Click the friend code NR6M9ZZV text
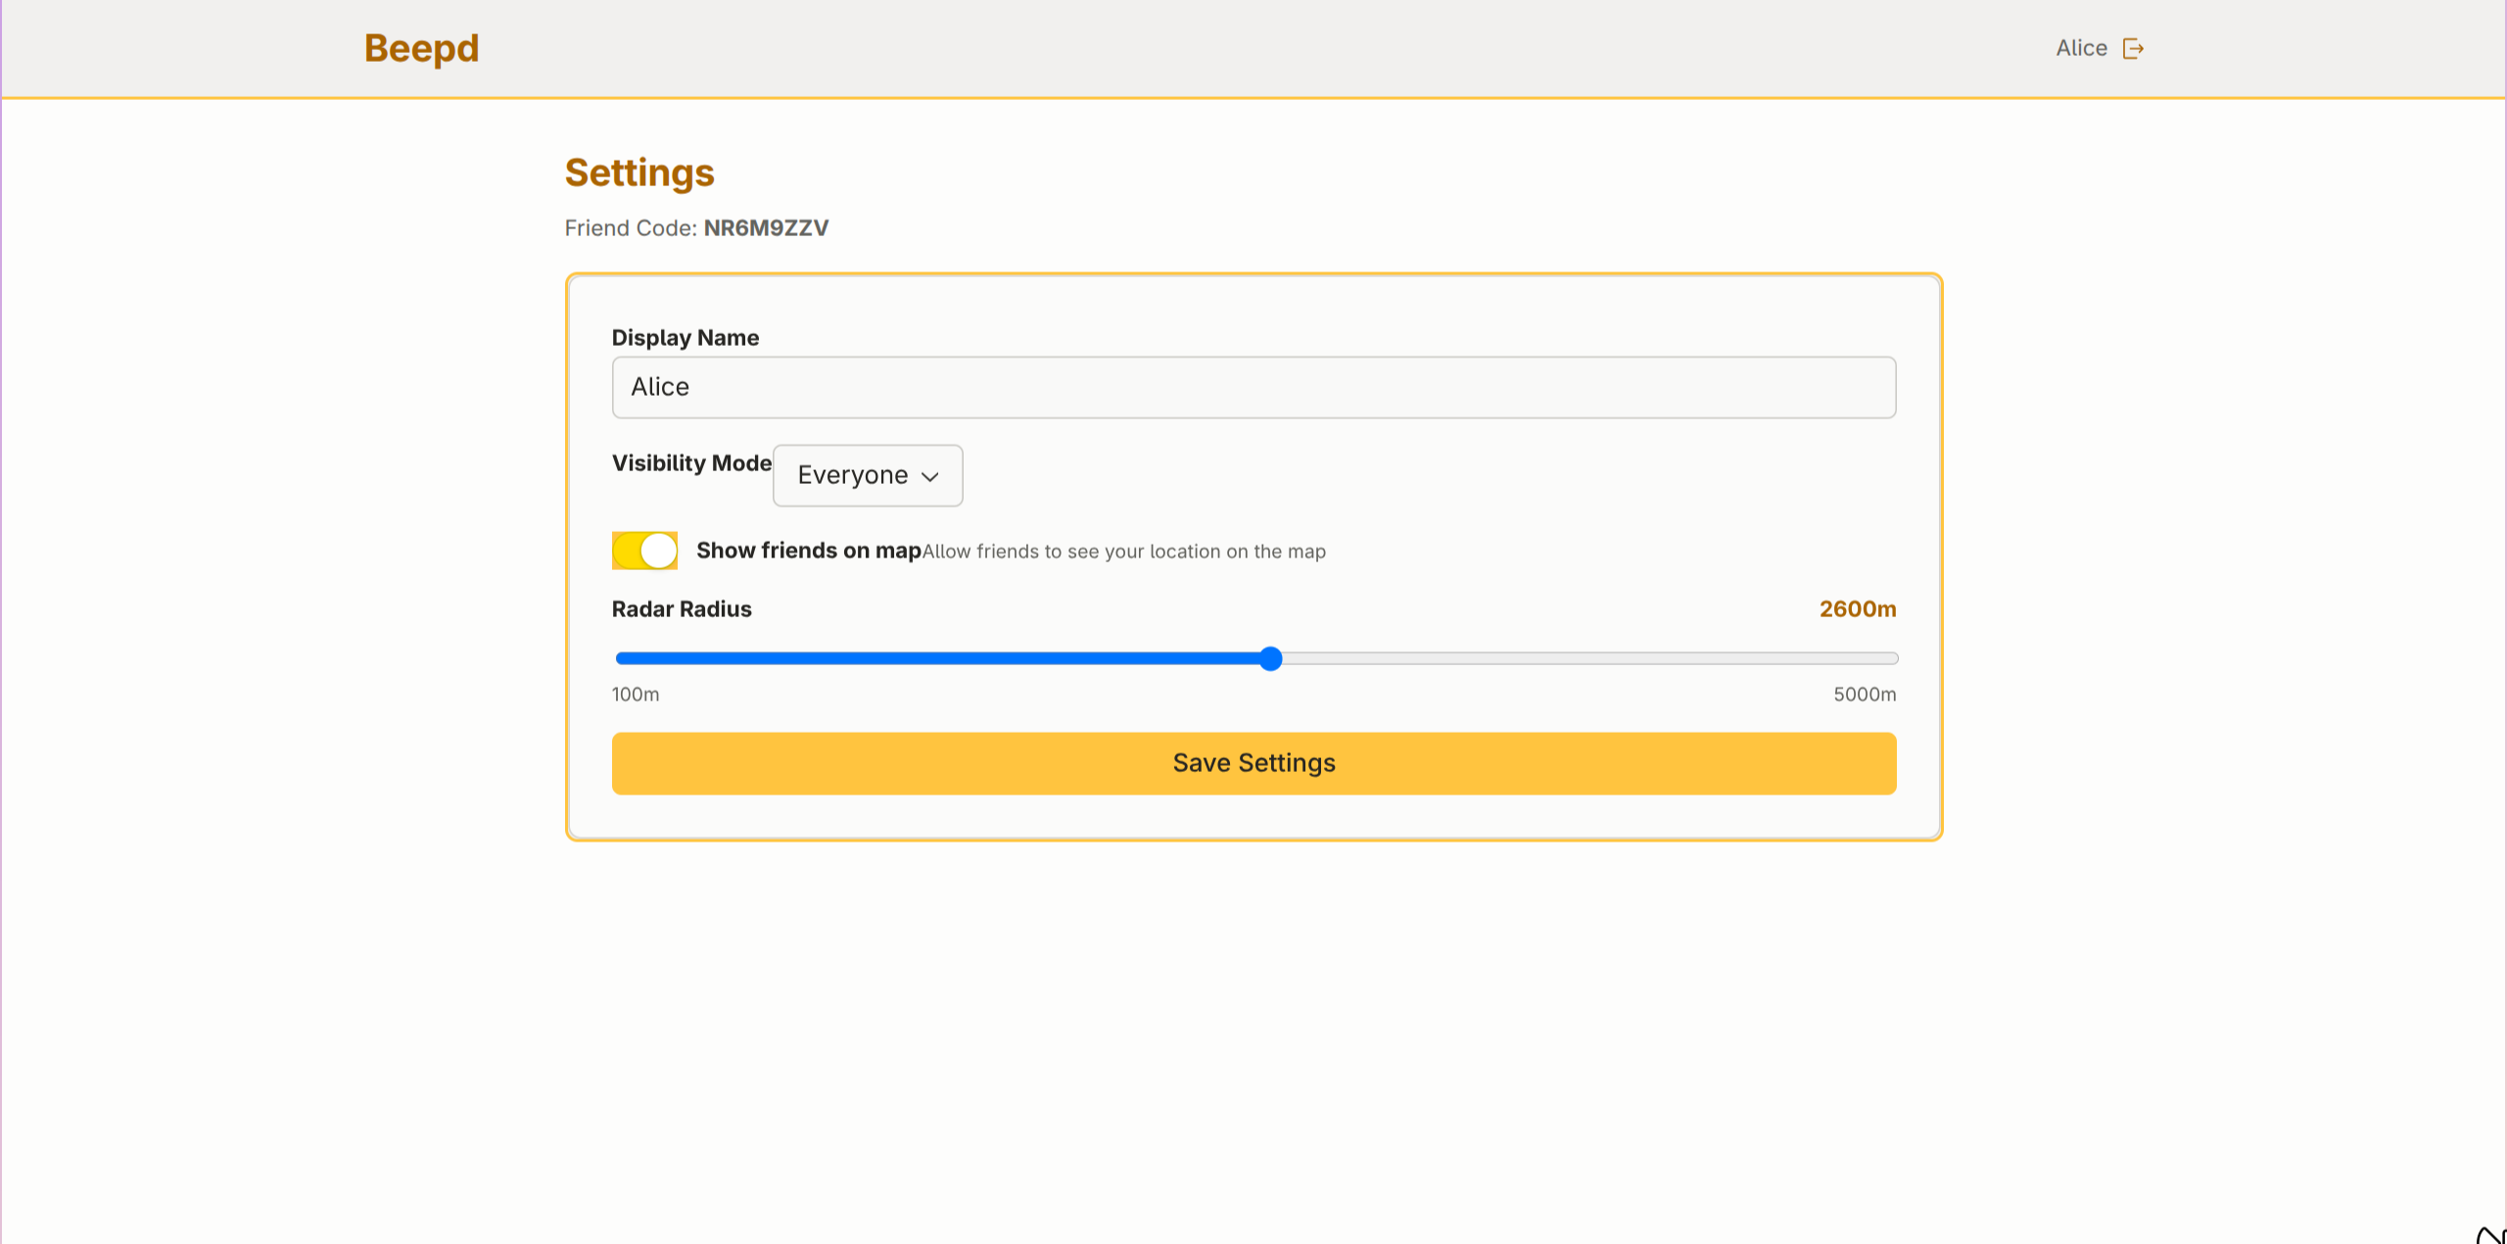The image size is (2507, 1244). 766,228
